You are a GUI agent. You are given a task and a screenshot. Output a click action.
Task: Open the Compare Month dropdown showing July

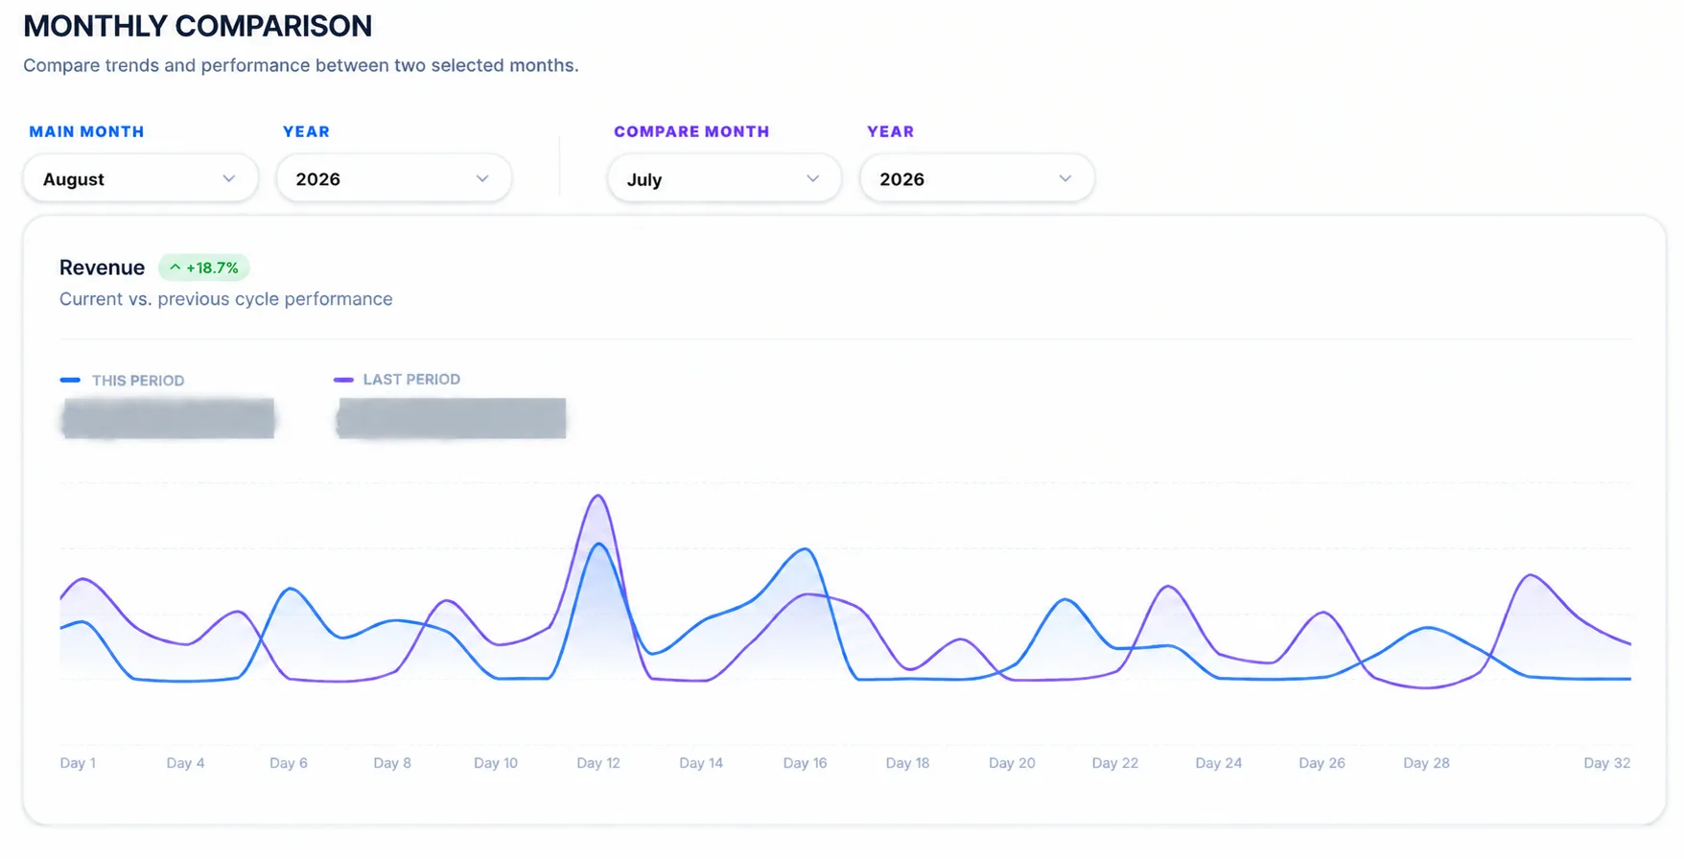click(x=725, y=179)
